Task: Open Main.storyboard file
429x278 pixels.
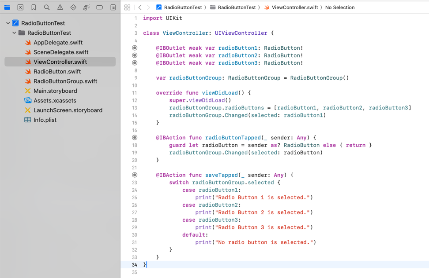Action: 55,91
